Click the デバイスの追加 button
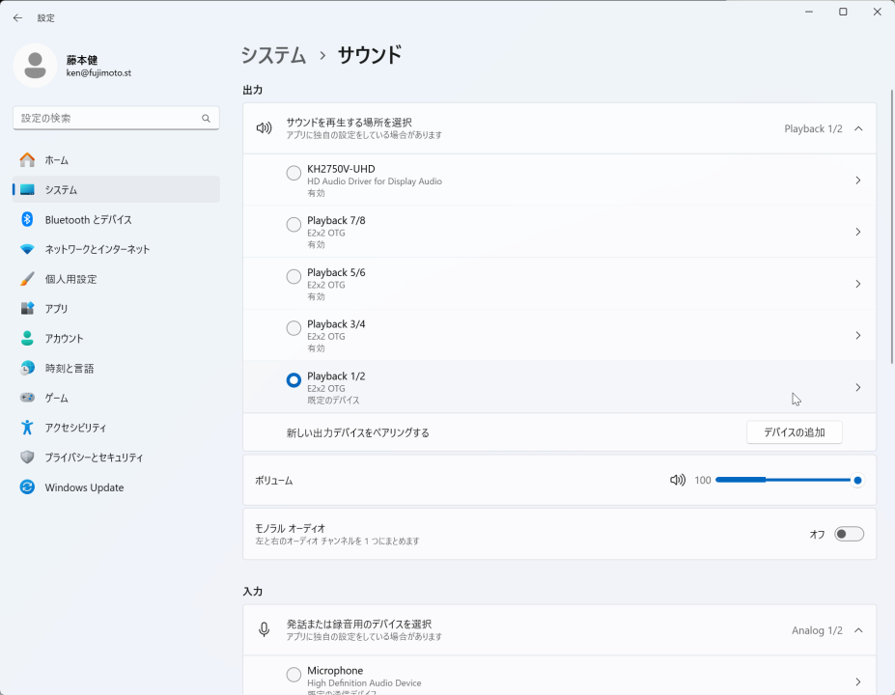 tap(794, 432)
